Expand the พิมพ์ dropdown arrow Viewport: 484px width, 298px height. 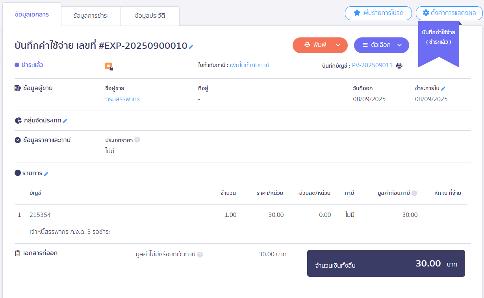click(x=338, y=45)
